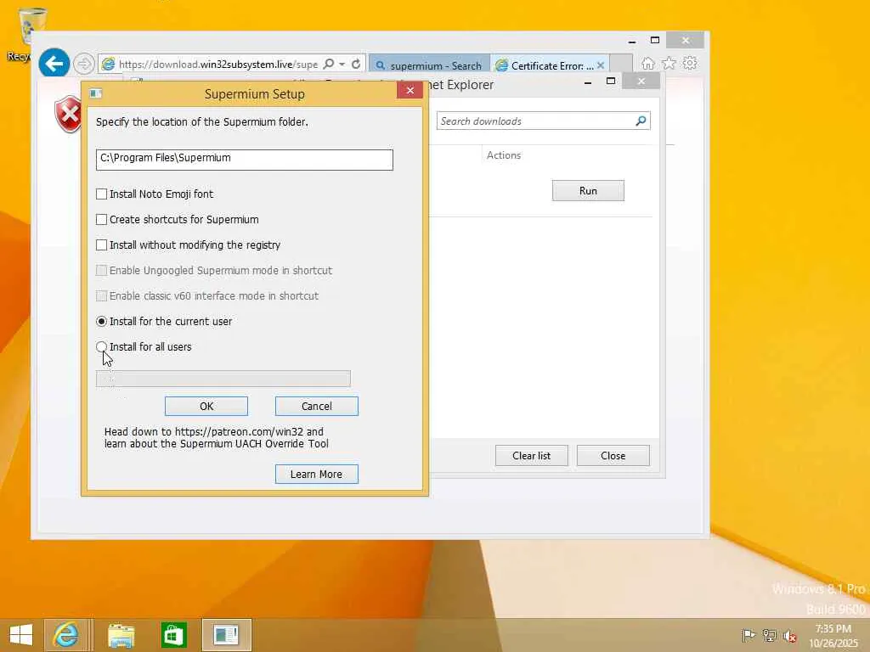This screenshot has width=870, height=652.
Task: Maximize the main Internet Explorer window
Action: (x=655, y=41)
